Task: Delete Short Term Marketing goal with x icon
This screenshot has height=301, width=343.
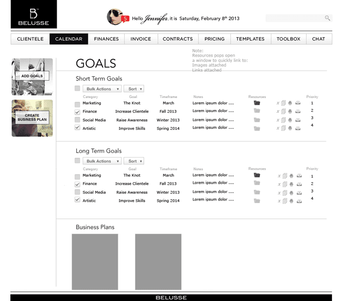Action: (x=278, y=103)
